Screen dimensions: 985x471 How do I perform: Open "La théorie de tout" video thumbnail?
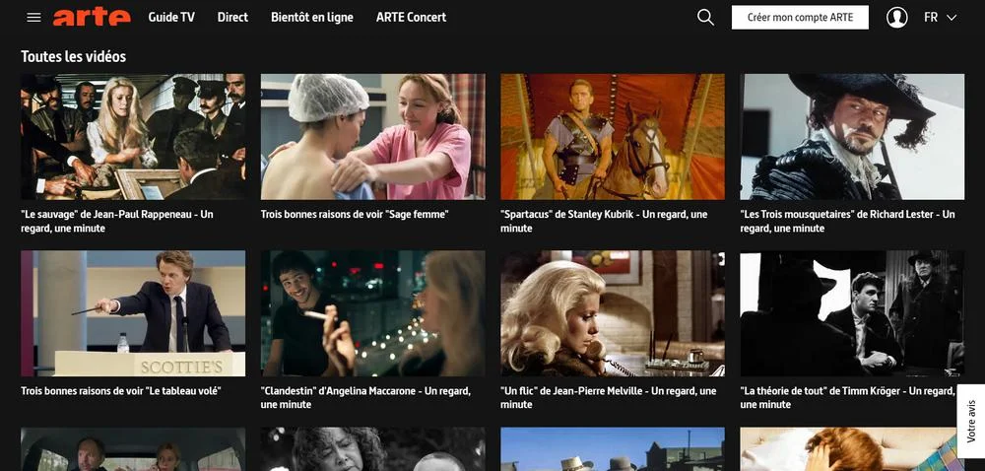click(852, 313)
